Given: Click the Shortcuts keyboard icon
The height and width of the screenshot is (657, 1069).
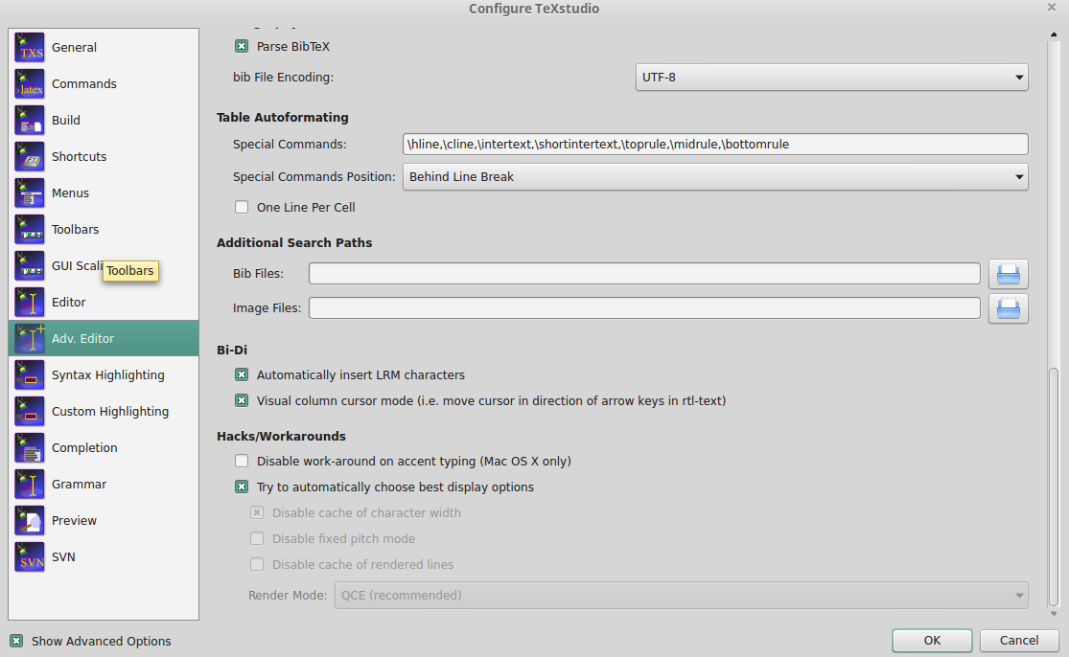Looking at the screenshot, I should (30, 157).
